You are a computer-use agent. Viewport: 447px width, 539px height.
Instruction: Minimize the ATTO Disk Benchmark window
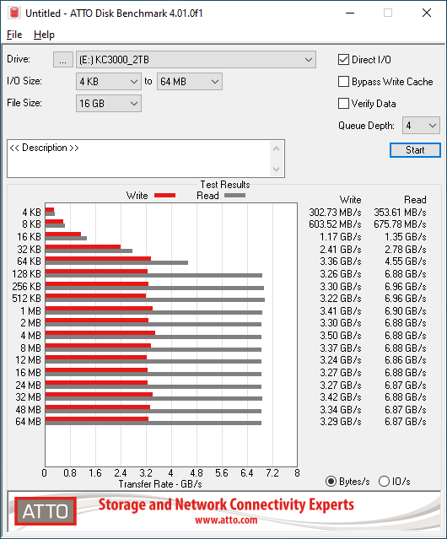click(350, 13)
